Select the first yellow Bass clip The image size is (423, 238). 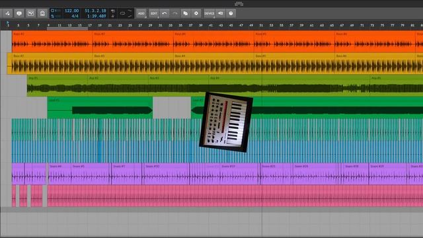click(50, 63)
